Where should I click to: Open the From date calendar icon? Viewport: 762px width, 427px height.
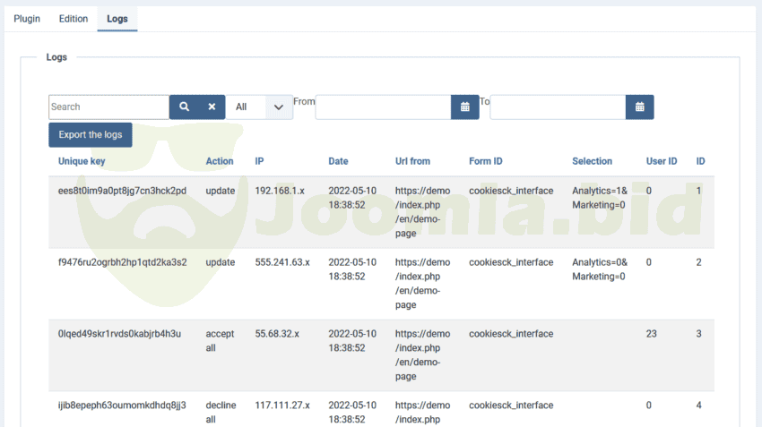click(x=464, y=107)
